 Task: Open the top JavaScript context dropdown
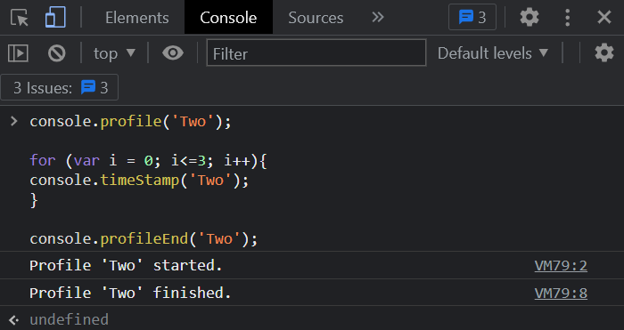point(114,53)
